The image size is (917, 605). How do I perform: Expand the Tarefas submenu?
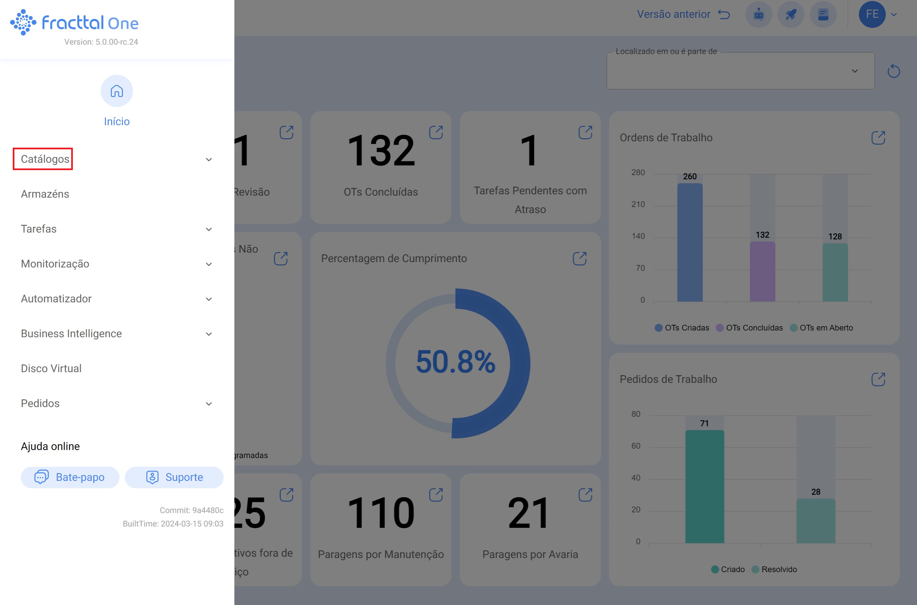[x=209, y=229]
